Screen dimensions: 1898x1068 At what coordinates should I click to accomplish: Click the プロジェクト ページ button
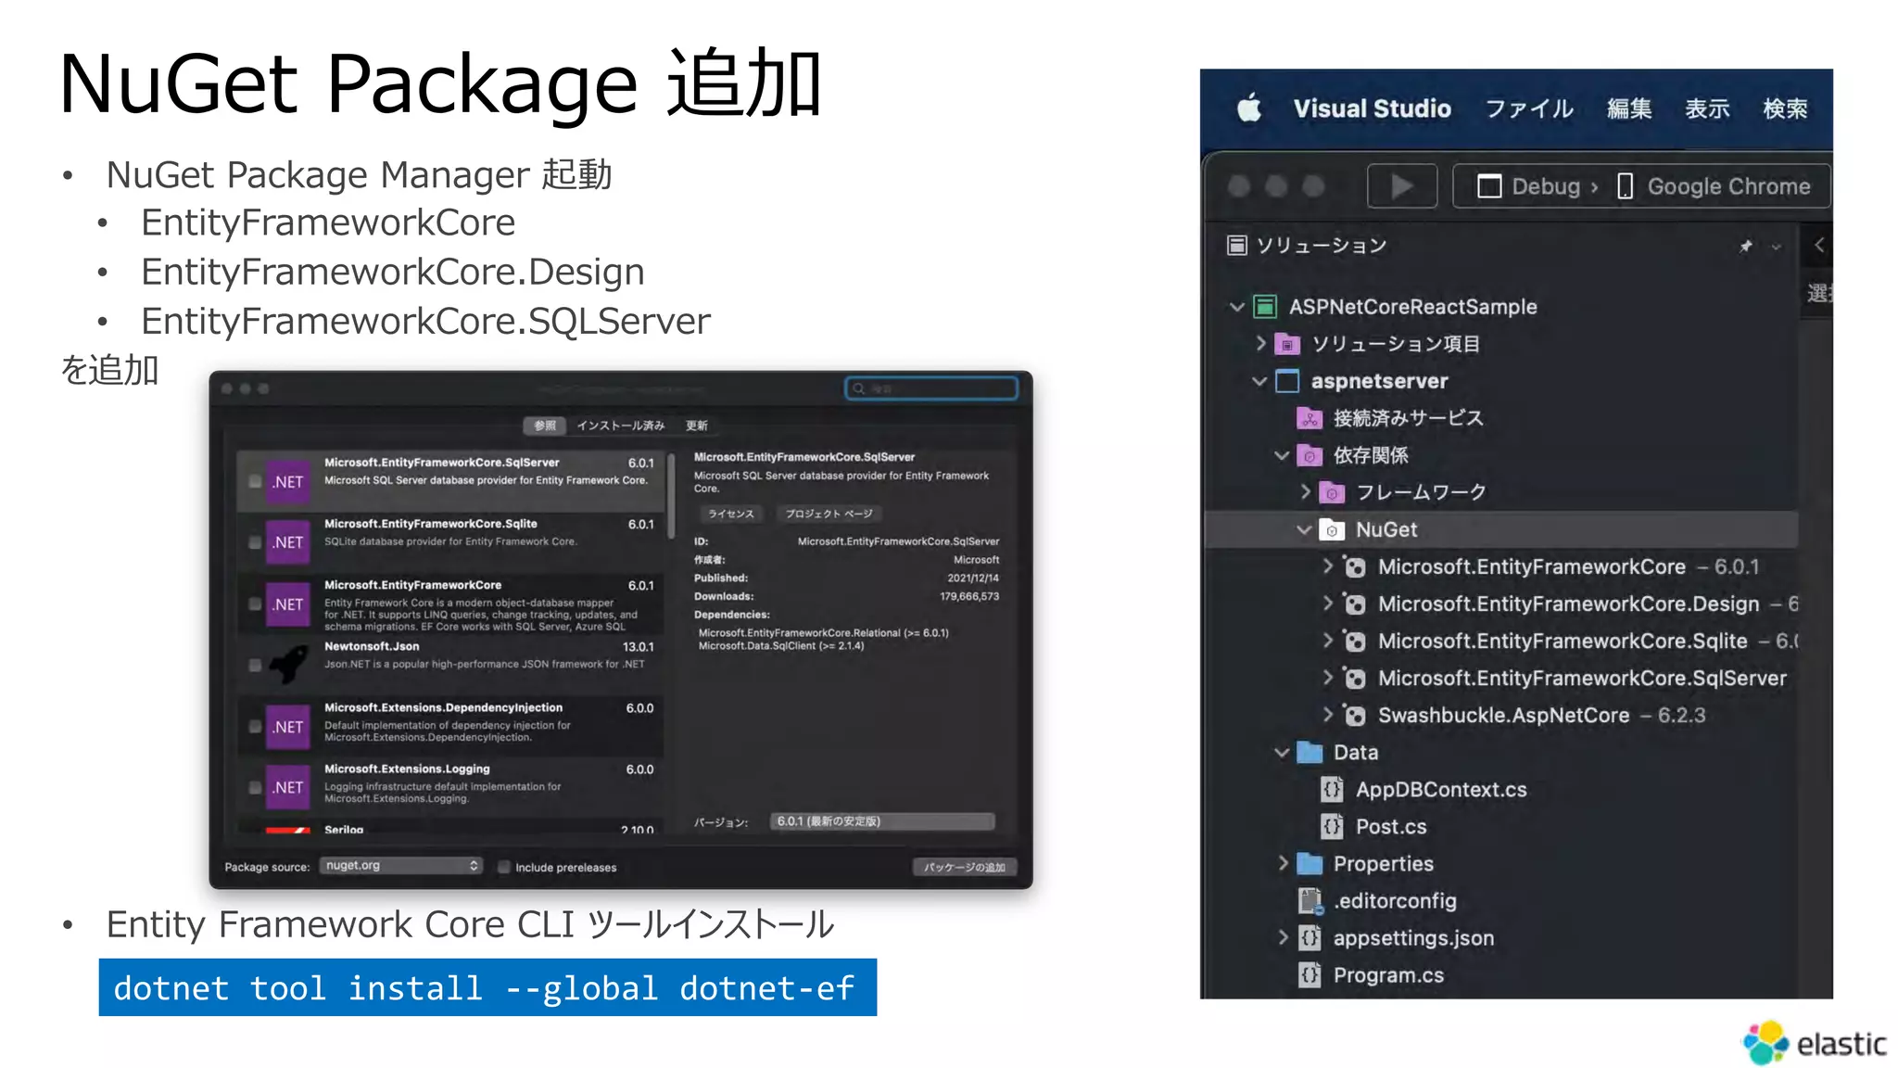coord(829,514)
